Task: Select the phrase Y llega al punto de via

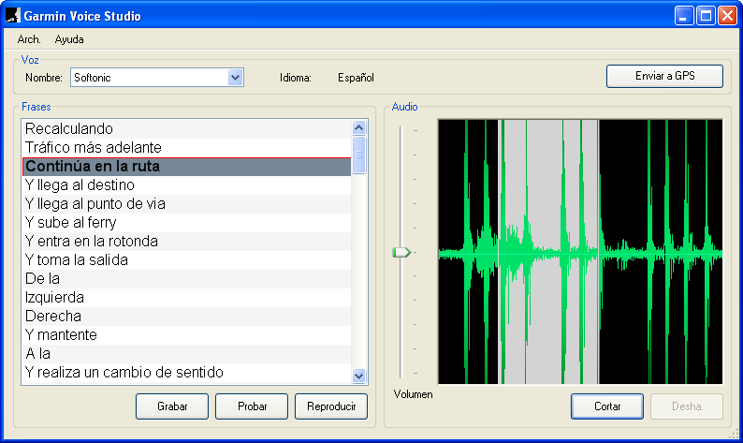Action: coord(186,204)
